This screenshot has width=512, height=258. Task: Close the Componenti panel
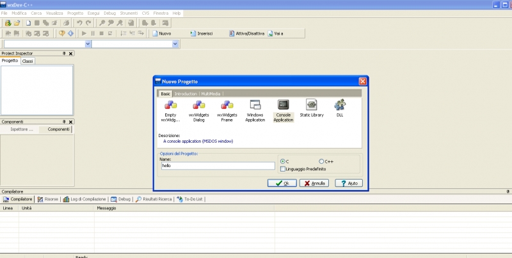[70, 122]
